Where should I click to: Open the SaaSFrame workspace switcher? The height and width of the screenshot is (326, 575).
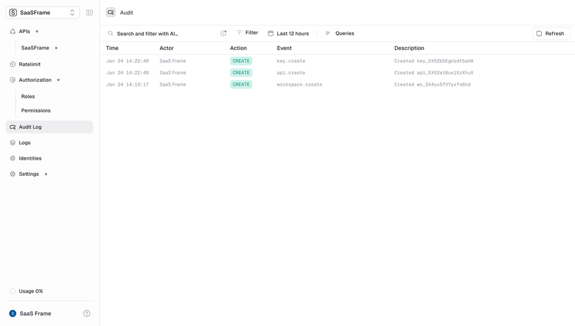(42, 12)
